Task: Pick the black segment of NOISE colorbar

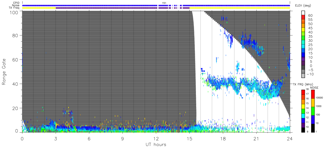Action: pos(313,128)
